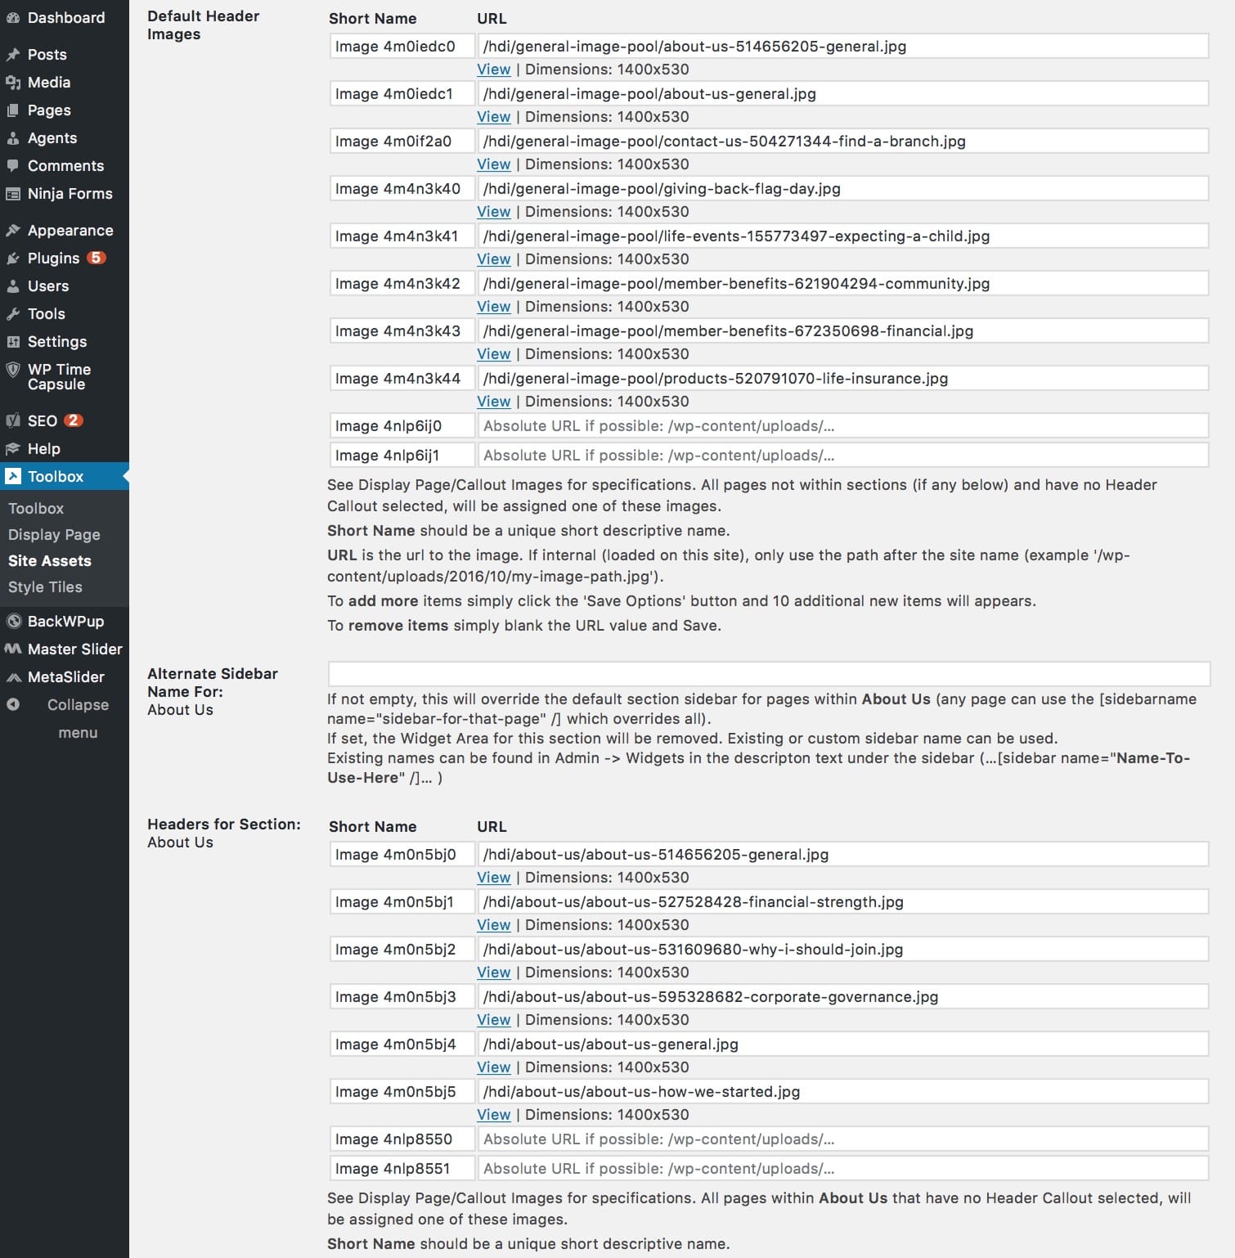Viewport: 1235px width, 1258px height.
Task: Click the Master Slider icon
Action: click(x=13, y=649)
